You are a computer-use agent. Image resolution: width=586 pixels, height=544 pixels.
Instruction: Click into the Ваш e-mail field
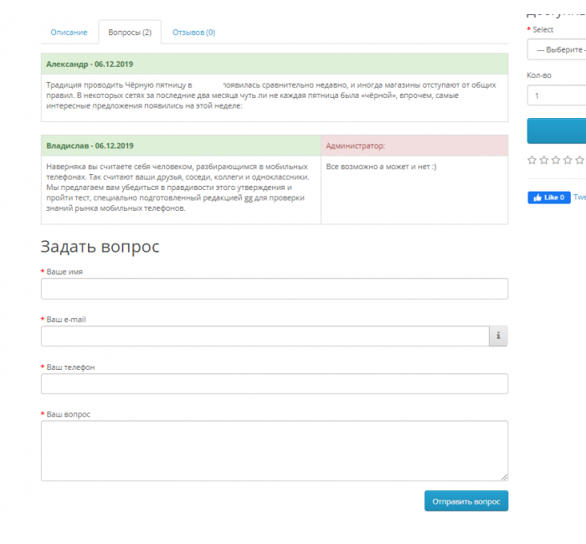point(265,336)
